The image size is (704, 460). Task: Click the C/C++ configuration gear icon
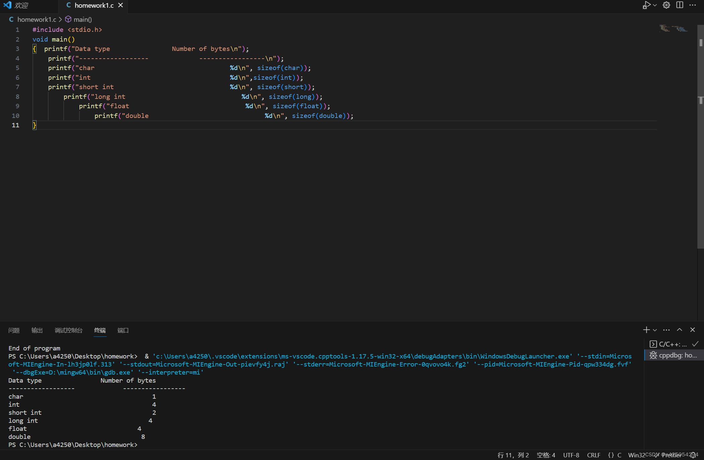(x=666, y=5)
